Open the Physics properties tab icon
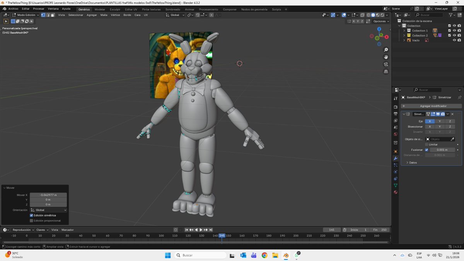This screenshot has width=464, height=261. pos(396,172)
